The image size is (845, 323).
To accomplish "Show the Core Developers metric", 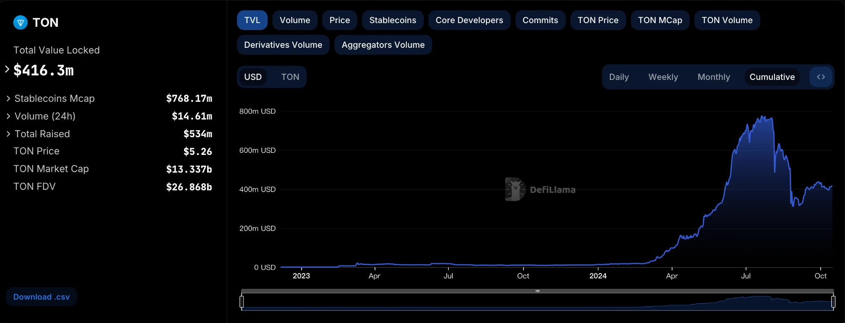I will point(469,20).
